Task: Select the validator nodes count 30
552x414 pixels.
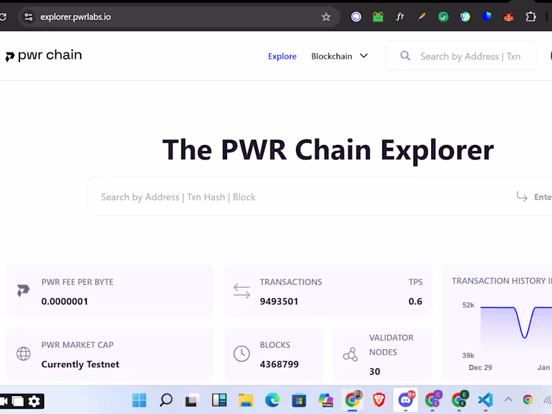Action: click(x=375, y=371)
